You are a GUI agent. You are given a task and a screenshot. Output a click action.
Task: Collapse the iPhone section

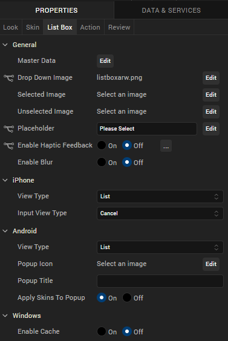click(x=5, y=180)
